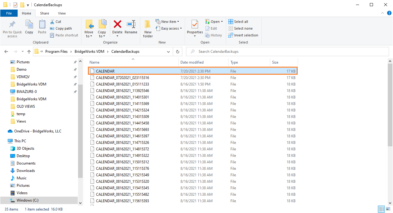Viewport: 393px width, 213px height.
Task: Click Pin to Quick access icon
Action: click(12, 25)
